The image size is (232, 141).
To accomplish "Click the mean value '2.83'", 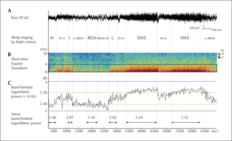I will tap(113, 118).
